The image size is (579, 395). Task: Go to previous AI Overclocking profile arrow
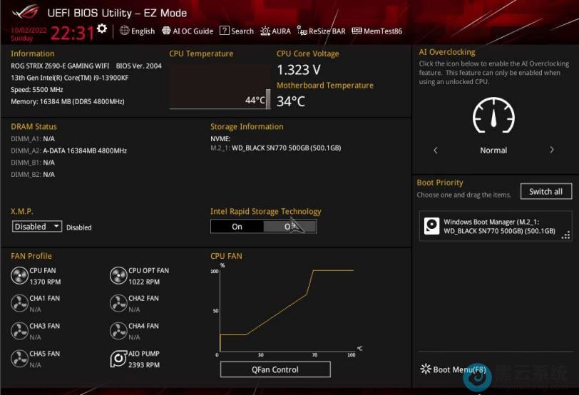(436, 150)
